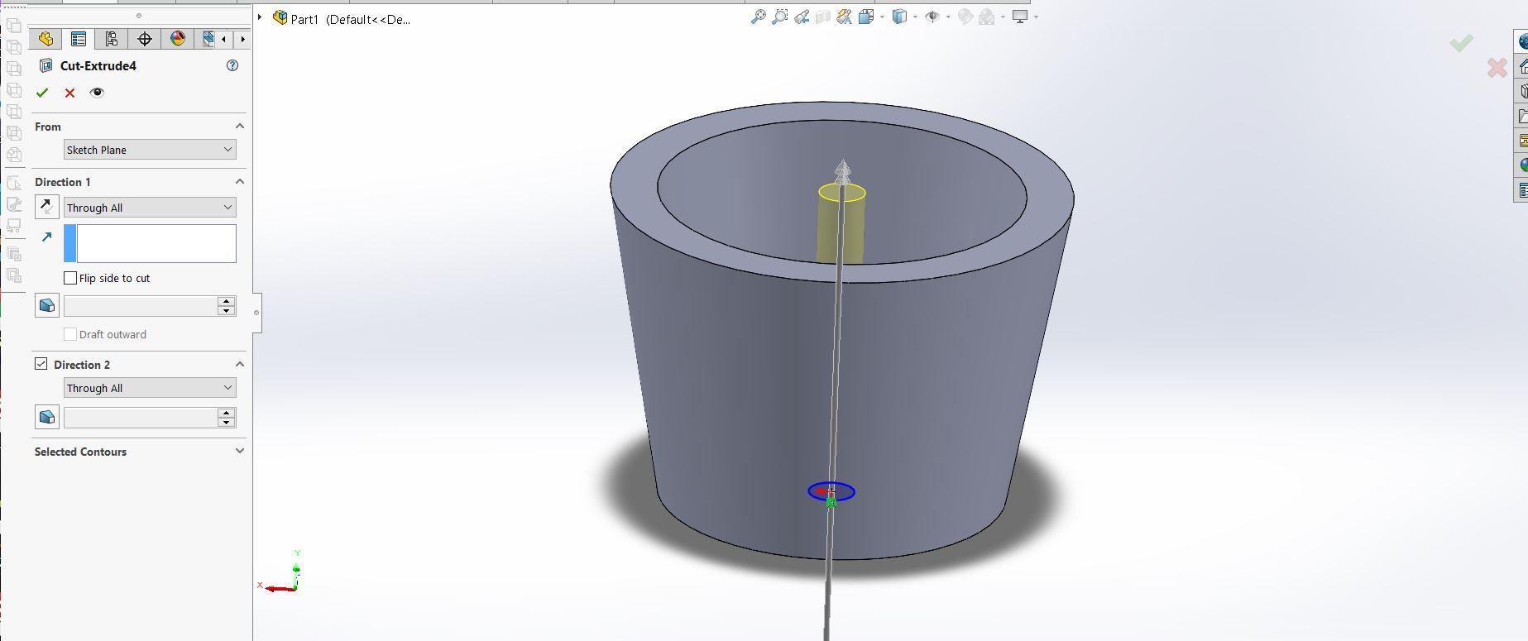
Task: Click the Direction 2 draft angle field
Action: coord(141,417)
